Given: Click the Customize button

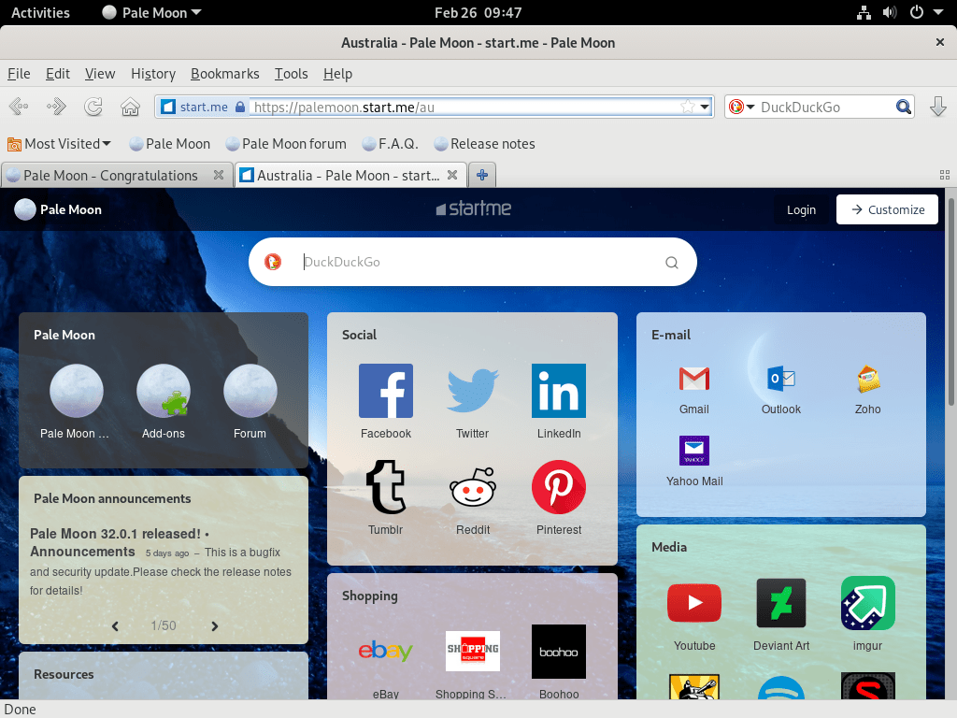Looking at the screenshot, I should coord(887,209).
